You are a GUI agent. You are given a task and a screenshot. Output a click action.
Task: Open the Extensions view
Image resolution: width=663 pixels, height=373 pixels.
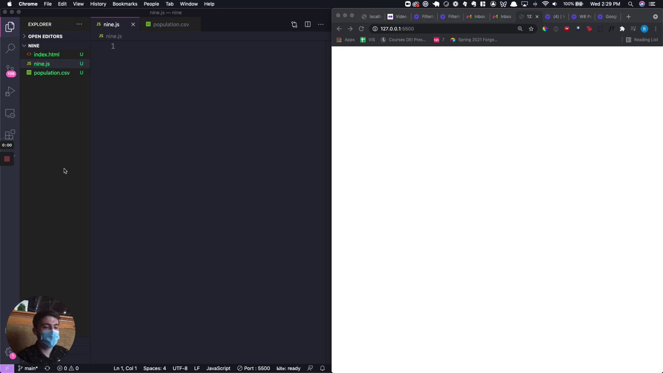[10, 135]
